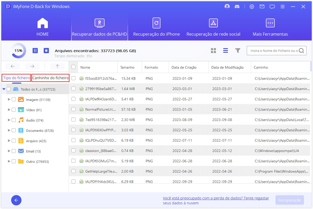Open the Discord community icon
The width and height of the screenshot is (313, 209).
237,6
